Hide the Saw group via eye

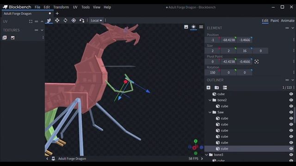click(x=291, y=112)
